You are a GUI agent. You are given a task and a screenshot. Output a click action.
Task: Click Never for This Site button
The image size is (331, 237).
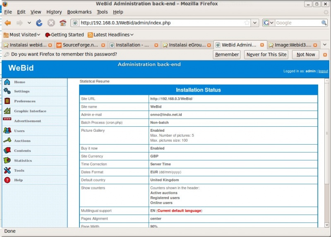coord(266,55)
